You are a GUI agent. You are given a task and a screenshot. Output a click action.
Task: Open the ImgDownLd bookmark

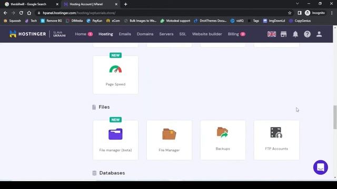(x=274, y=21)
